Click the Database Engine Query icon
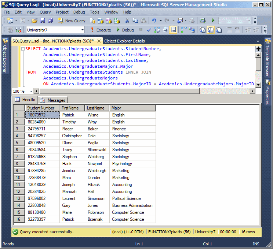Image resolution: width=273 pixels, height=249 pixels. tap(92, 21)
